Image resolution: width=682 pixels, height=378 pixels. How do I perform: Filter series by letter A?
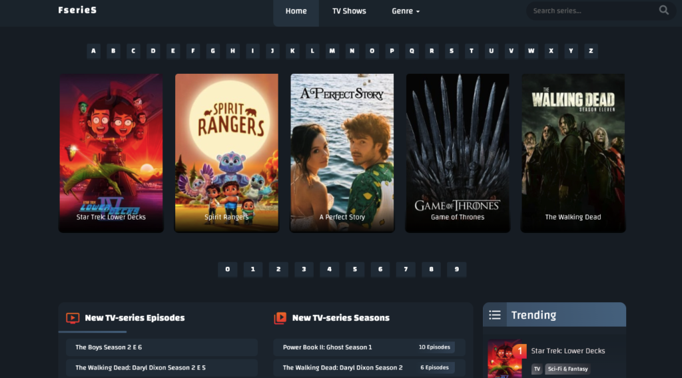click(x=93, y=51)
